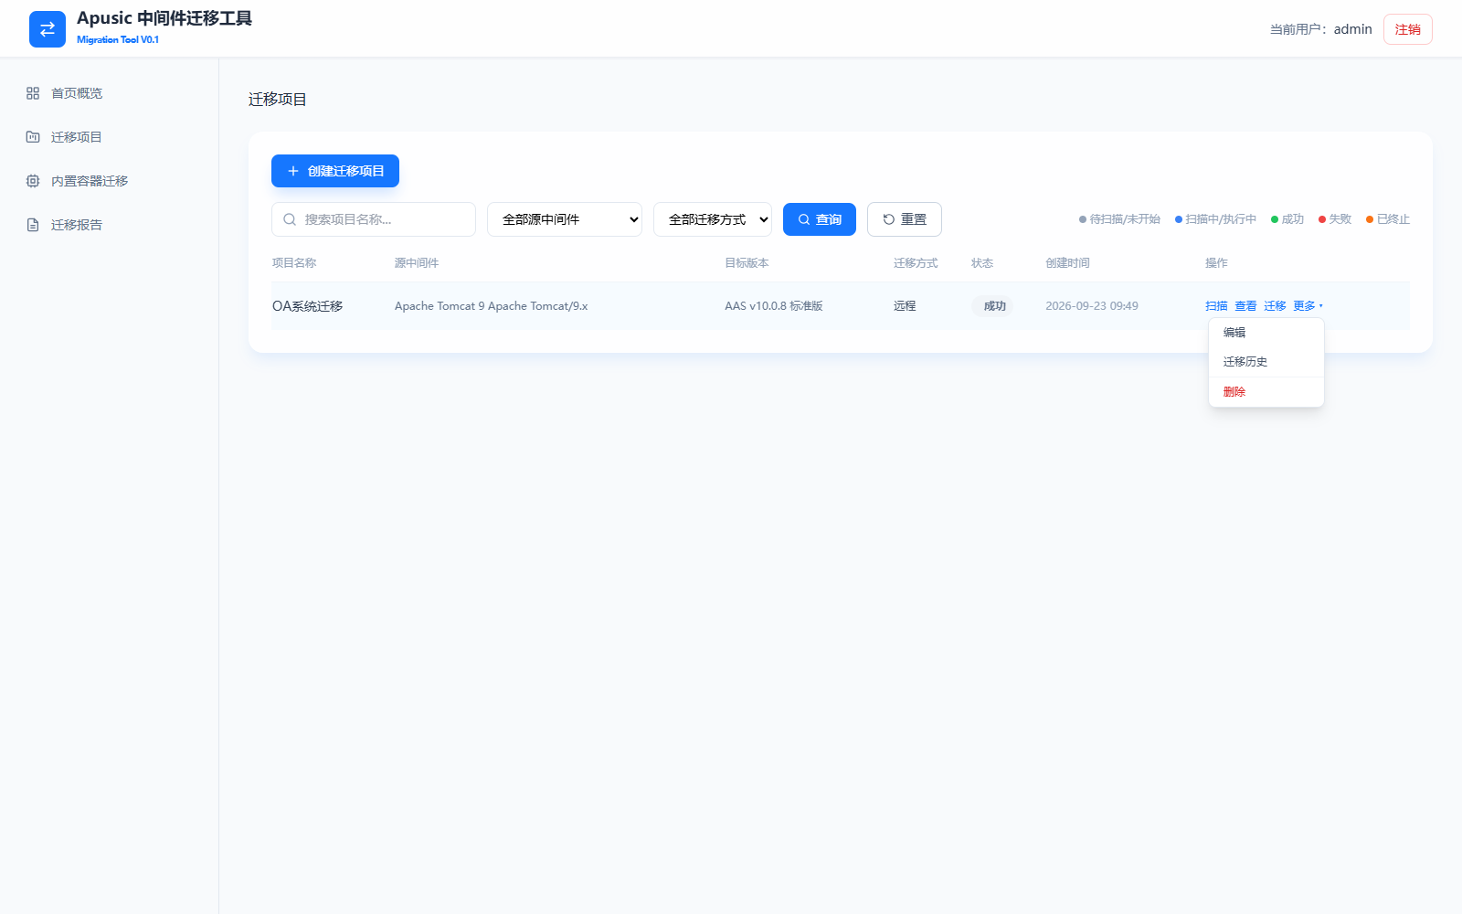Click the target version 'AAS v10.0.8 标准版'
1462x914 pixels.
click(x=774, y=306)
